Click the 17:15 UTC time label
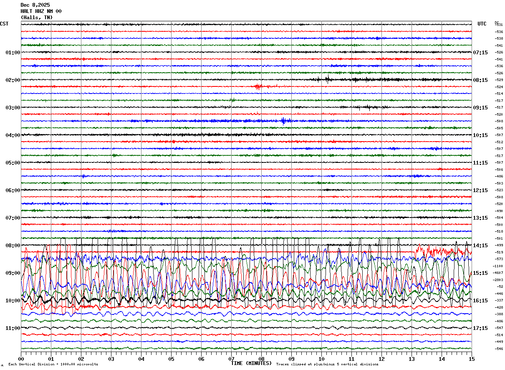This screenshot has width=505, height=370. click(480, 328)
